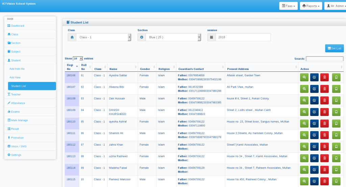This screenshot has height=187, width=346.
Task: Edit uzma Rasheed record
Action: 314,158
